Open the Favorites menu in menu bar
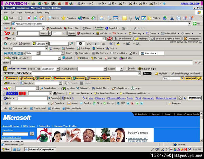The image size is (204, 159). (x=29, y=13)
